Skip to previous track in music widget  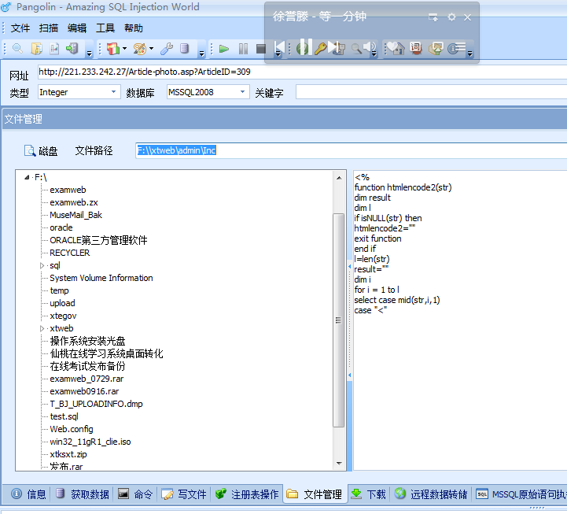pyautogui.click(x=279, y=47)
